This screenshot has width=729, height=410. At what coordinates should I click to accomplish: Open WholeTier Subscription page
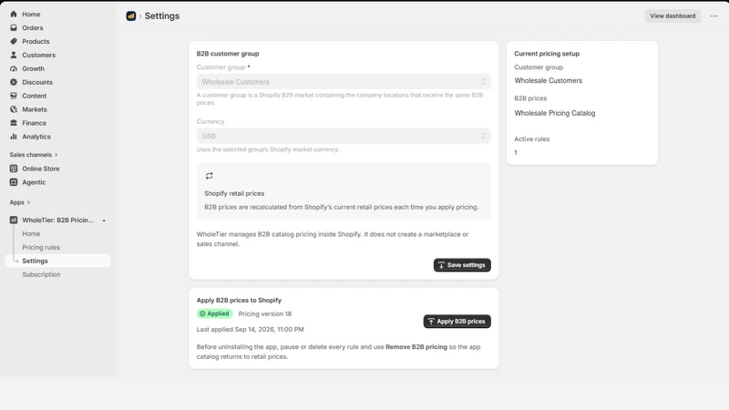[41, 275]
